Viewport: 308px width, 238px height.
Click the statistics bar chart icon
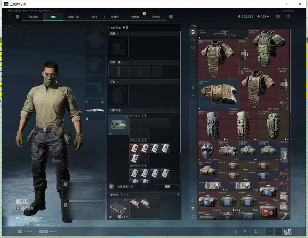(x=235, y=231)
